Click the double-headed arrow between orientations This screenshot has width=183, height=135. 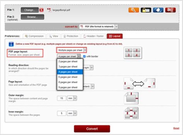pos(138,84)
